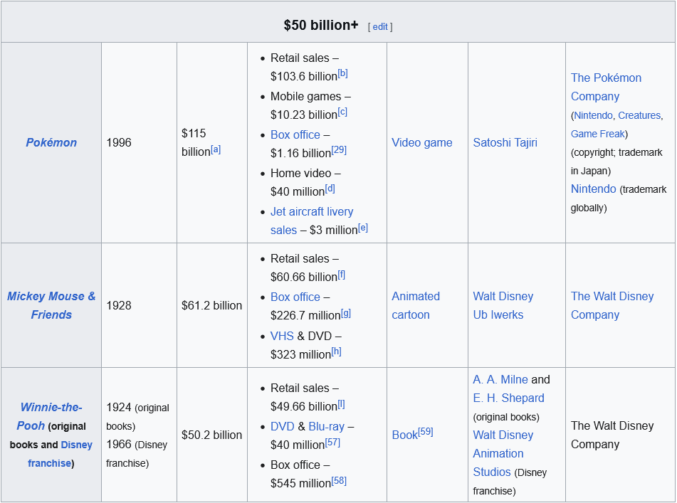Viewport: 677px width, 503px height.
Task: Open footnote [e] after $3 million
Action: click(362, 228)
